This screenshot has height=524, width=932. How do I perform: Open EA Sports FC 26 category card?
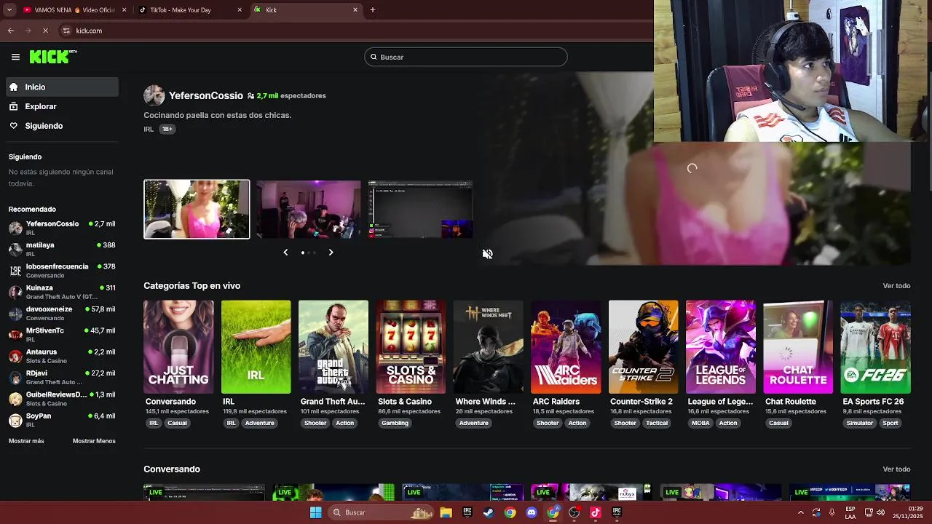[x=875, y=346]
